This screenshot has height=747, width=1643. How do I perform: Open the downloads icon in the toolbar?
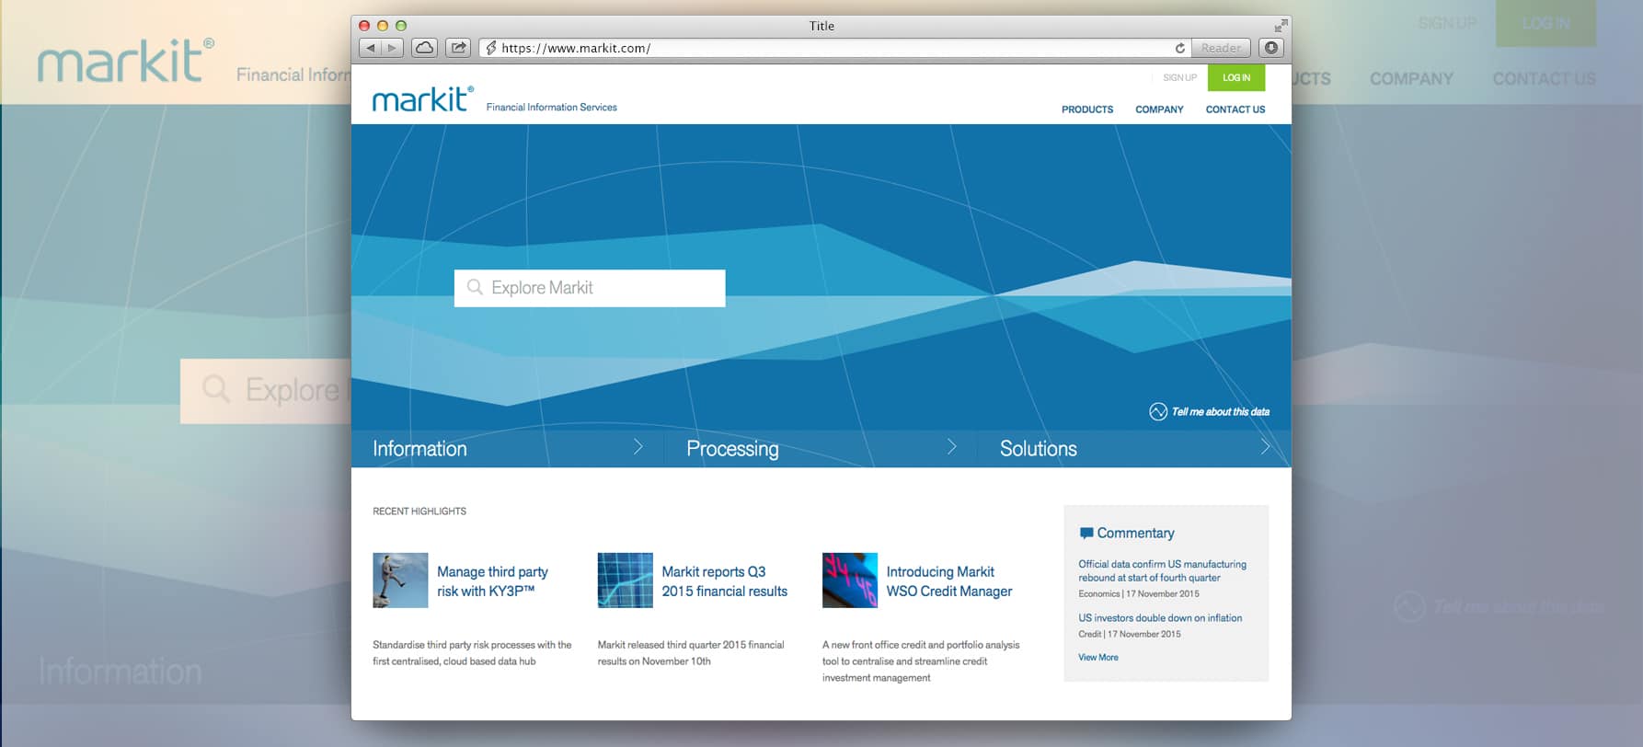pos(1271,48)
